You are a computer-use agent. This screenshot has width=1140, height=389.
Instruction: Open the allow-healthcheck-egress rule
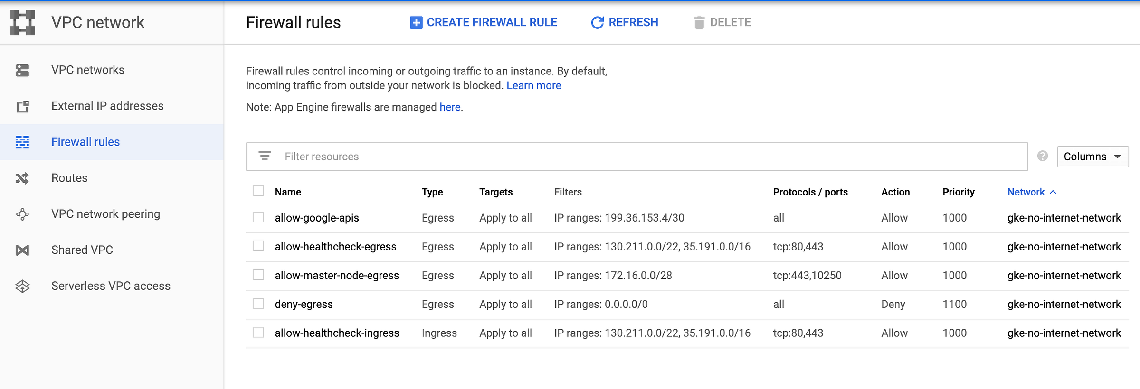tap(335, 247)
